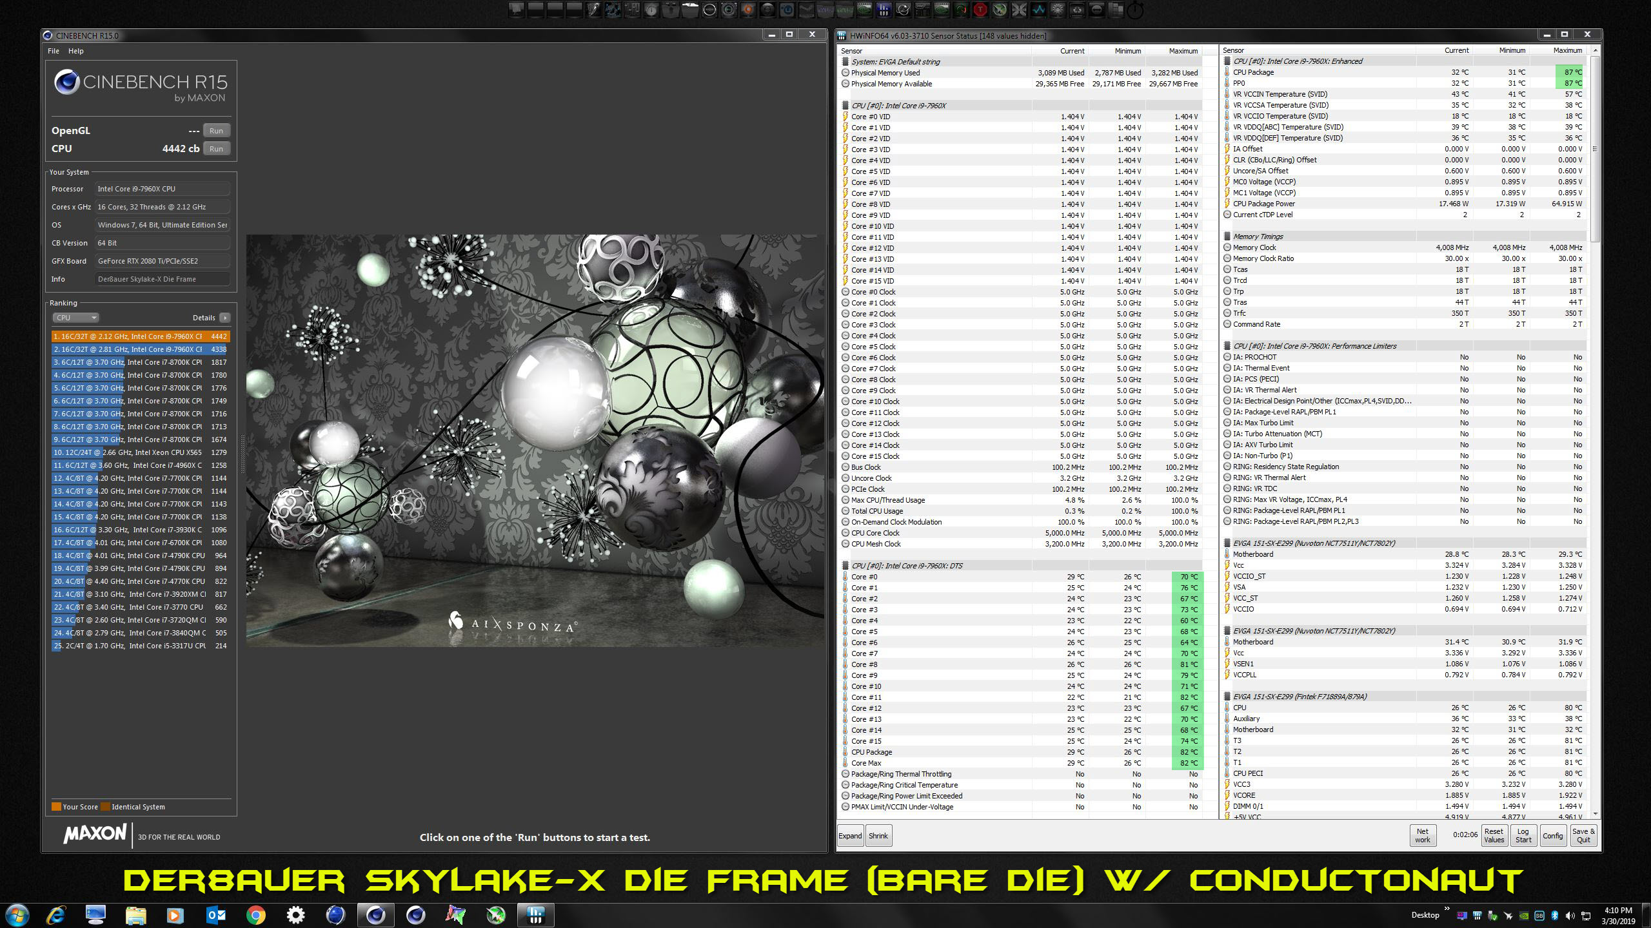Screen dimensions: 1651x928
Task: Click the Bluetooth tray icon
Action: click(x=1554, y=916)
